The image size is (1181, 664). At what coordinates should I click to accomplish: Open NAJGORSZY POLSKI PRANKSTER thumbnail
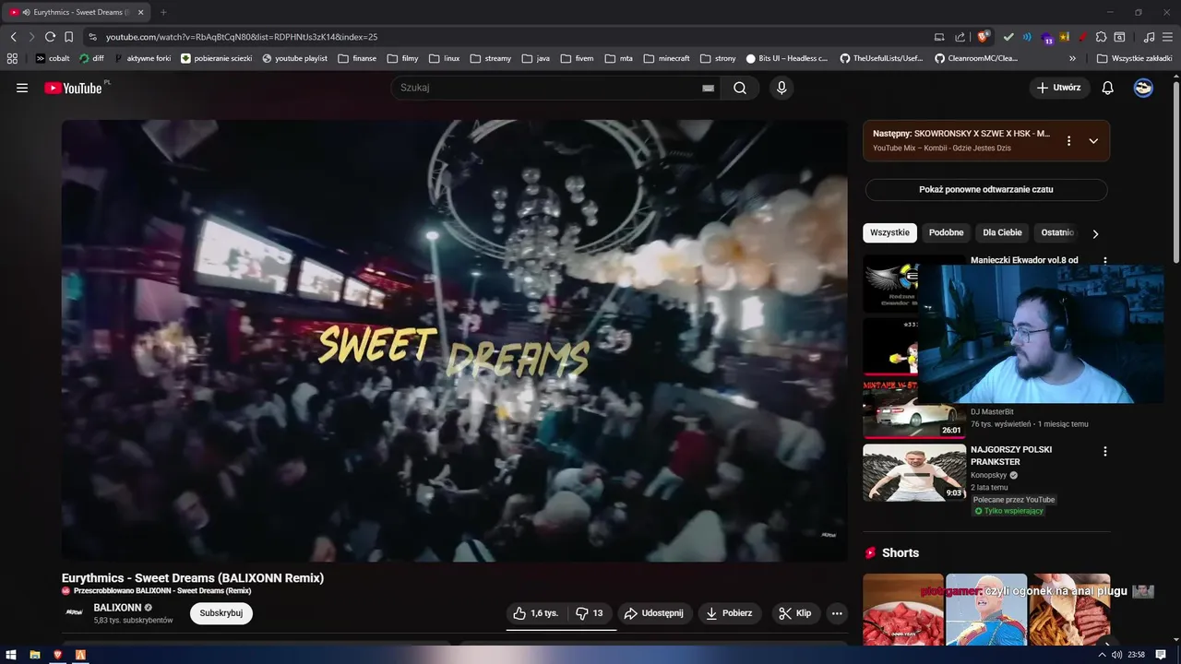pyautogui.click(x=914, y=473)
